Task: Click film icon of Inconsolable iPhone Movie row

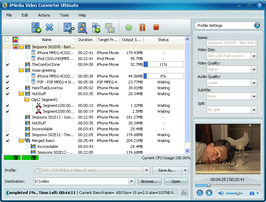Action: click(28, 129)
